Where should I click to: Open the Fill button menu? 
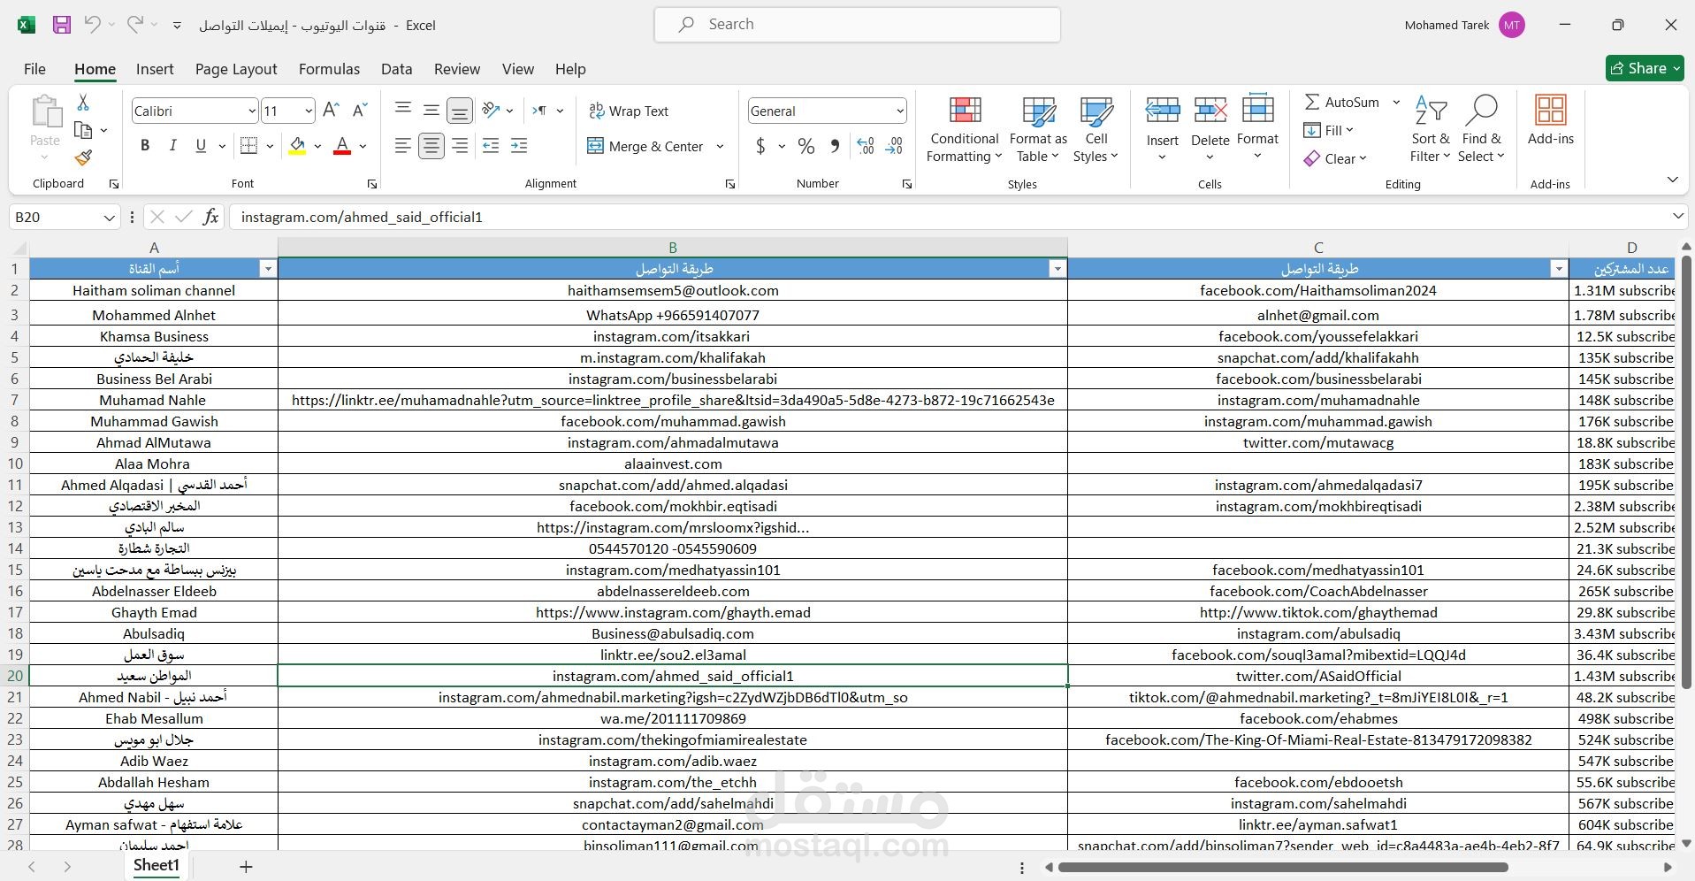1328,131
